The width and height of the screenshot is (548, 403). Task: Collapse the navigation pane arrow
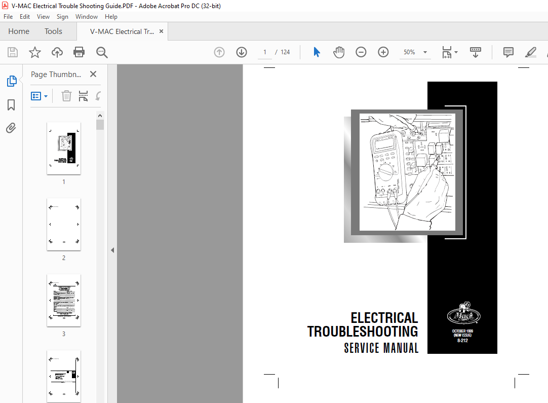click(112, 250)
